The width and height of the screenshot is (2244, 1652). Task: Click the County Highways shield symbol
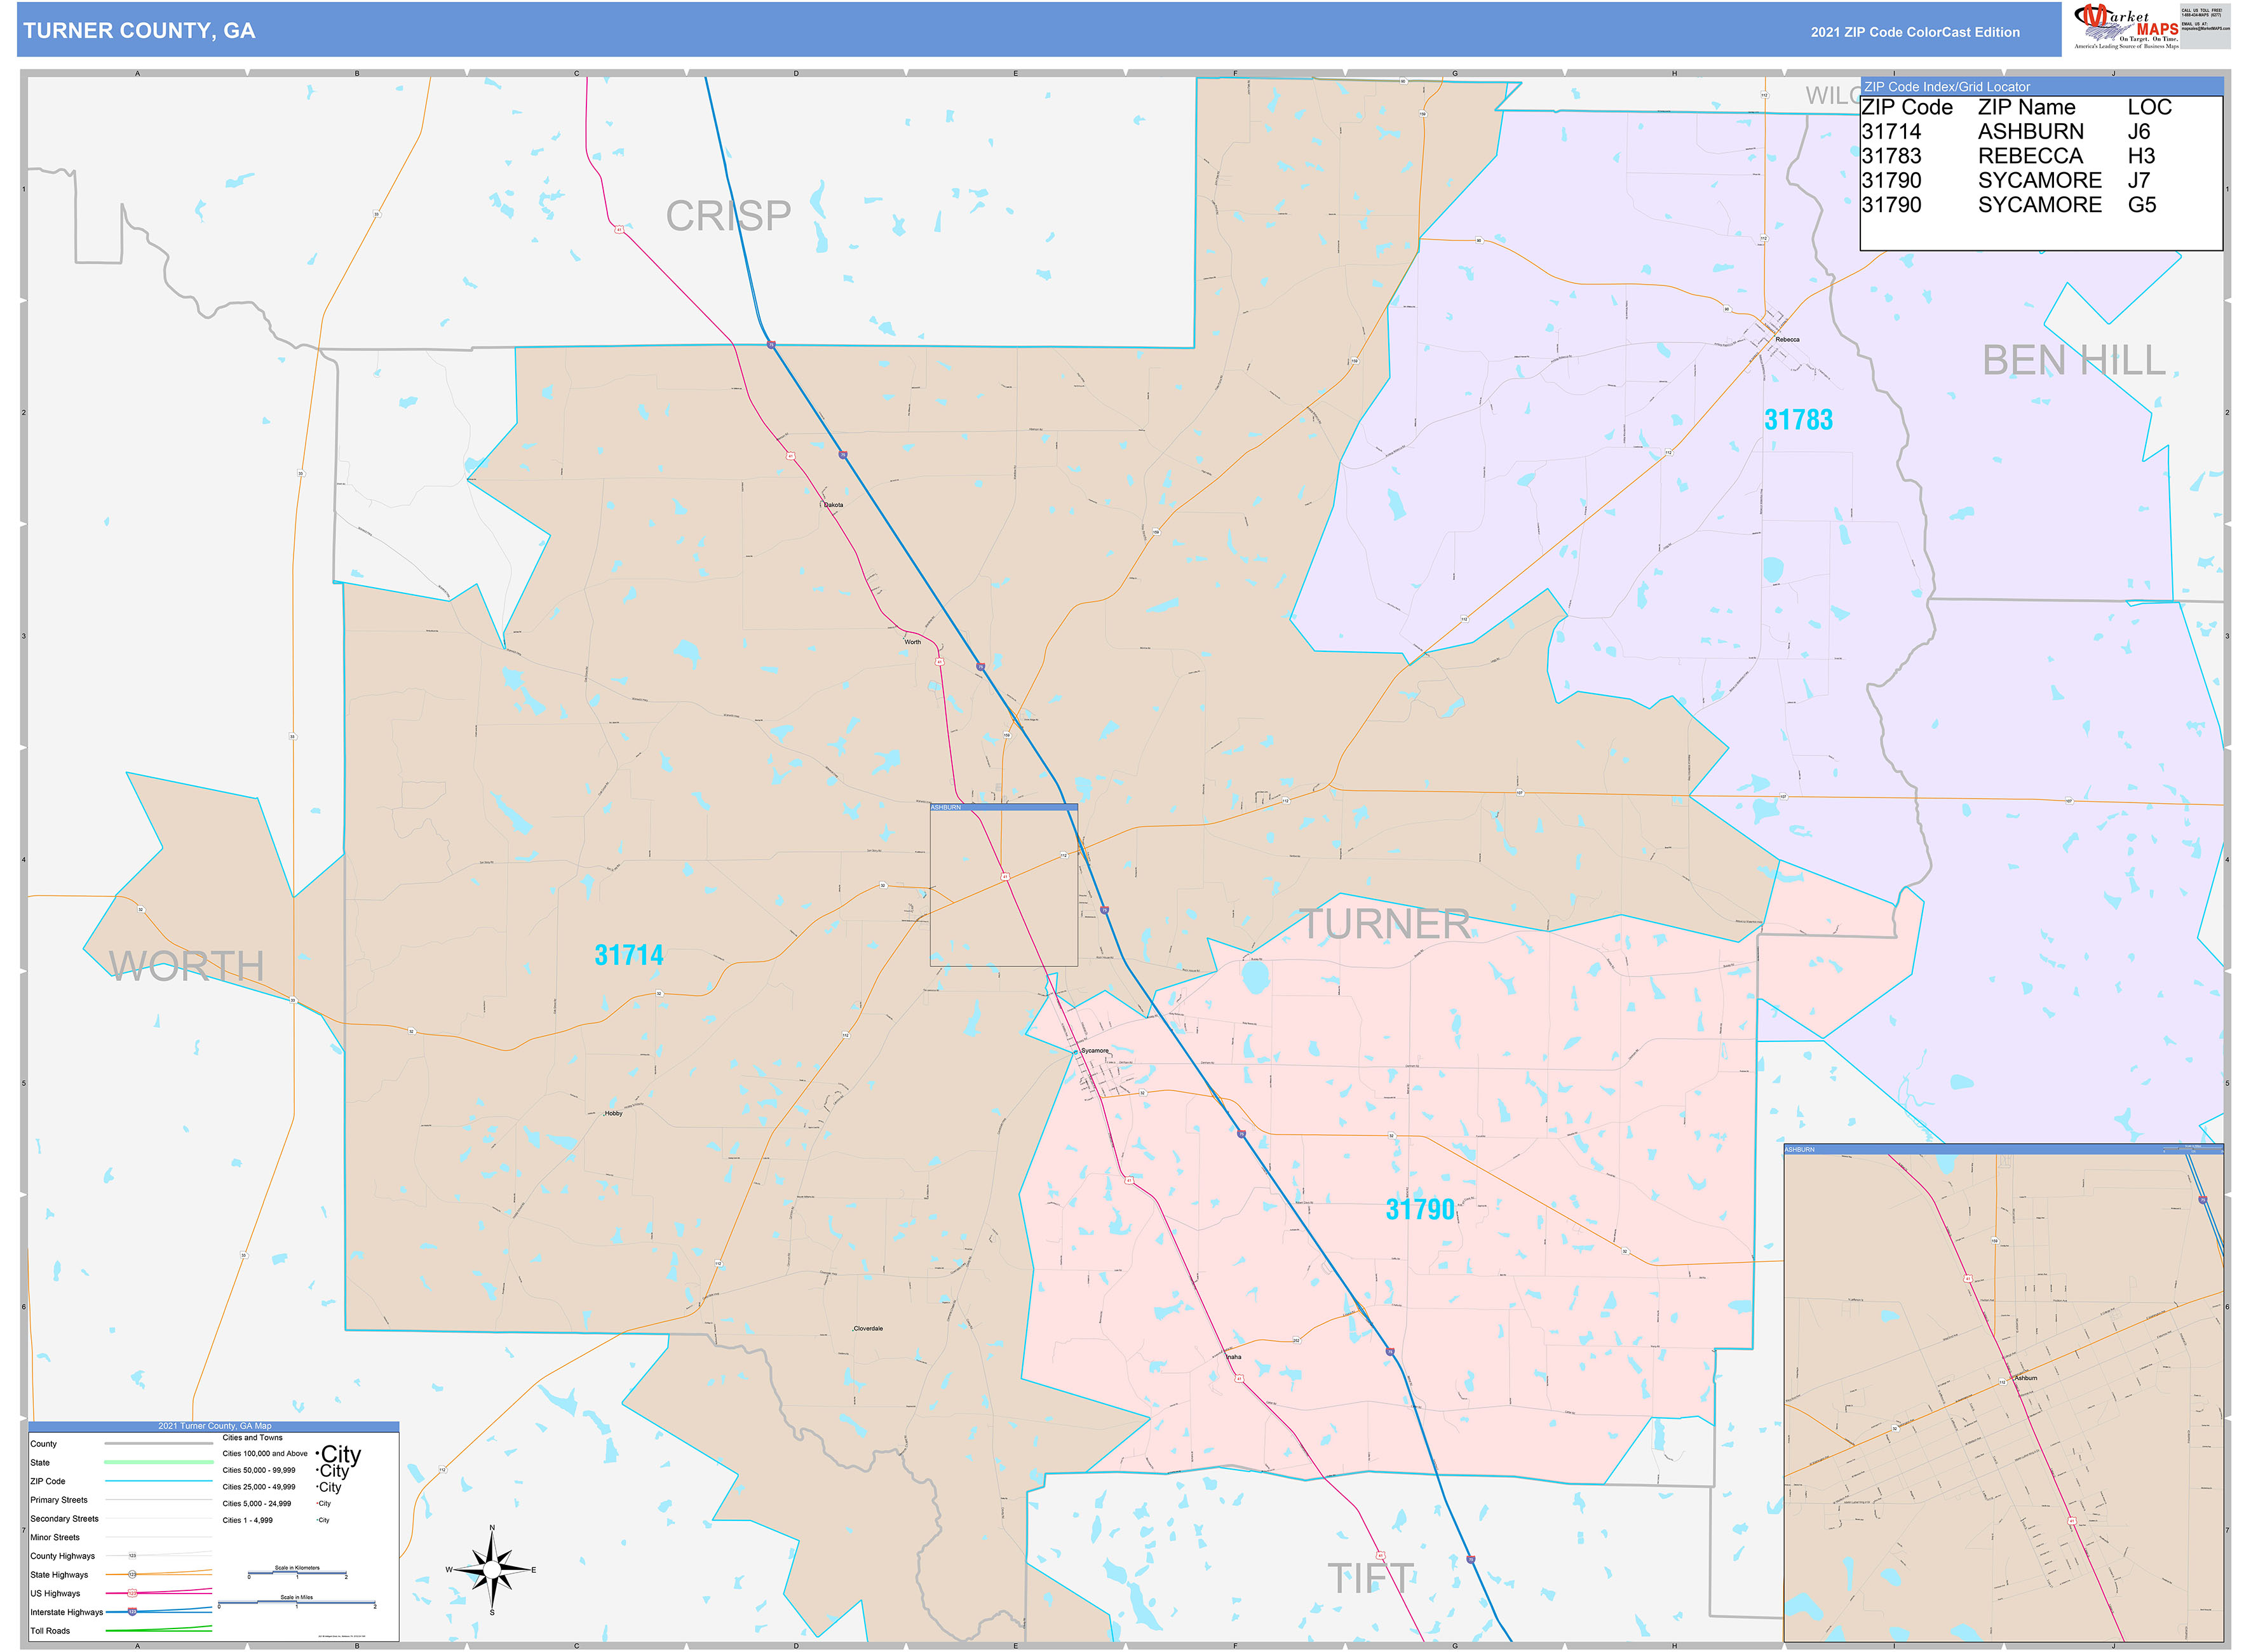[x=132, y=1556]
